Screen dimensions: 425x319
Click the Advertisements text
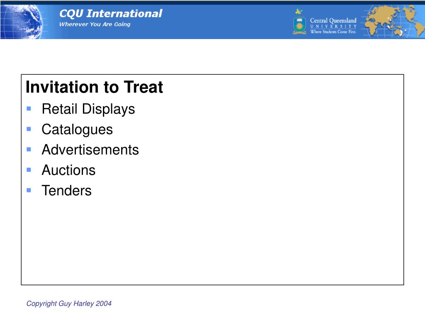point(90,150)
